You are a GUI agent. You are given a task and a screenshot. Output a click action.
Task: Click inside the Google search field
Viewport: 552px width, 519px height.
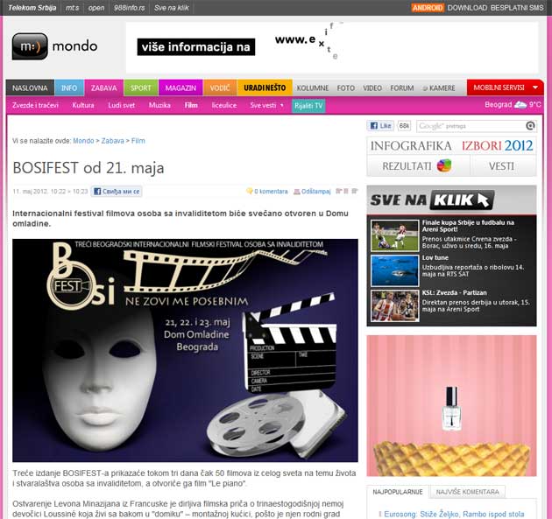click(x=471, y=126)
